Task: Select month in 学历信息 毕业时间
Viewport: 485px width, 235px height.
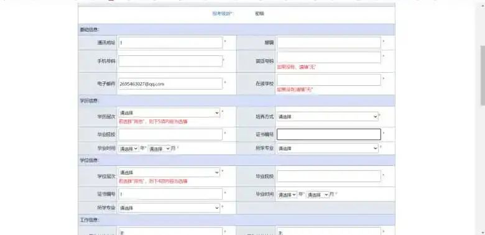Action: tap(160, 149)
